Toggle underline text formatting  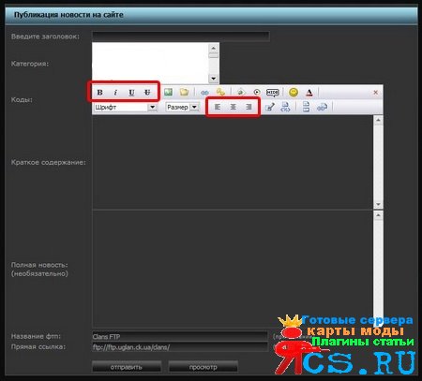131,93
